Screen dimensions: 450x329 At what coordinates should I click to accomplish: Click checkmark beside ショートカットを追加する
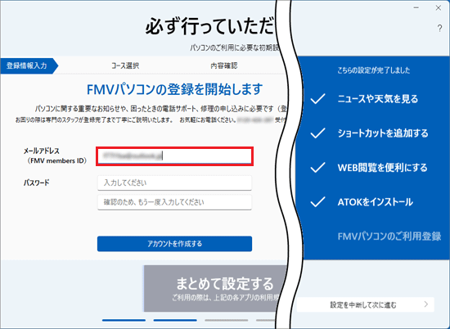(x=317, y=133)
